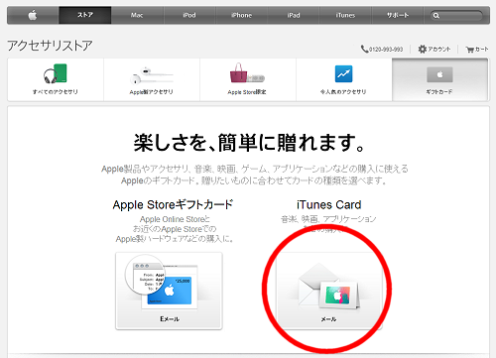Open the ストア tab in the nav bar

pyautogui.click(x=85, y=15)
